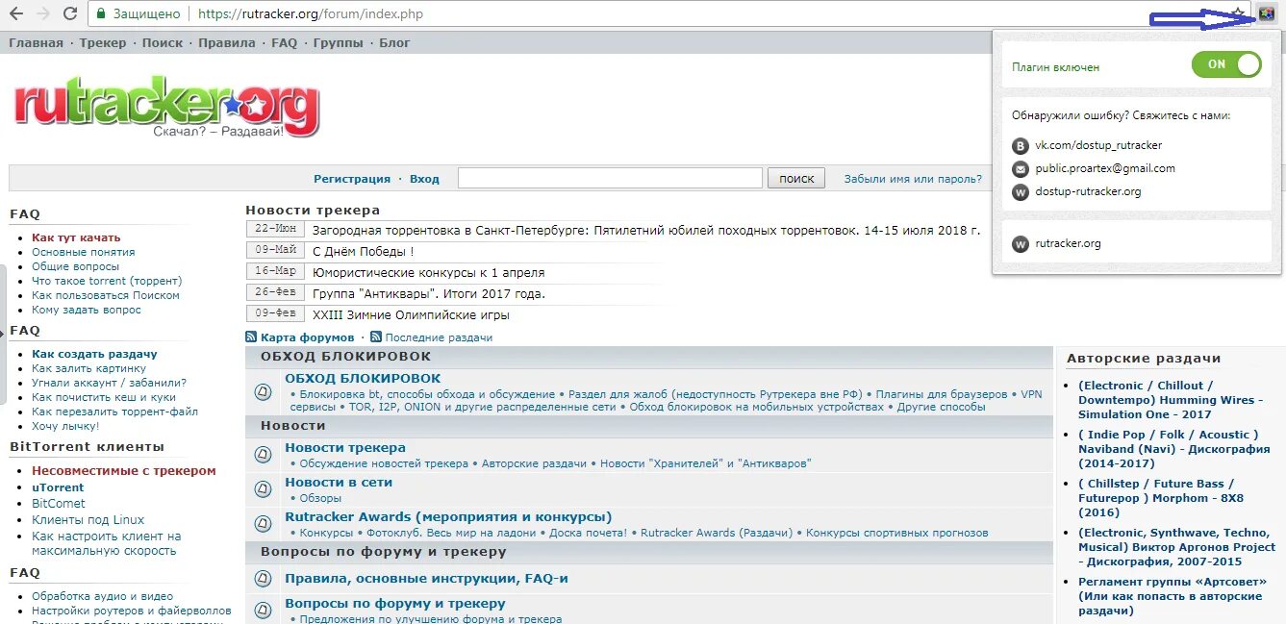
Task: Click the поиск button
Action: [x=796, y=178]
